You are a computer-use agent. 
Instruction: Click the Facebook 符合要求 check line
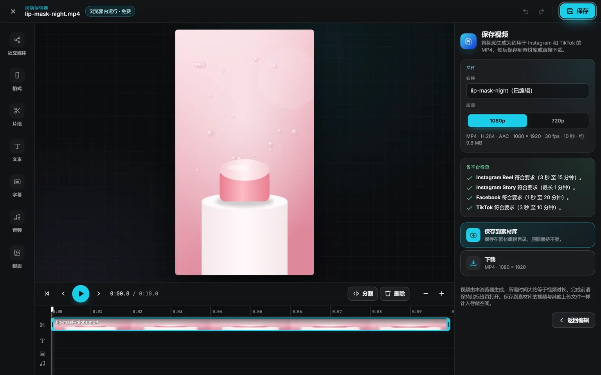point(518,198)
